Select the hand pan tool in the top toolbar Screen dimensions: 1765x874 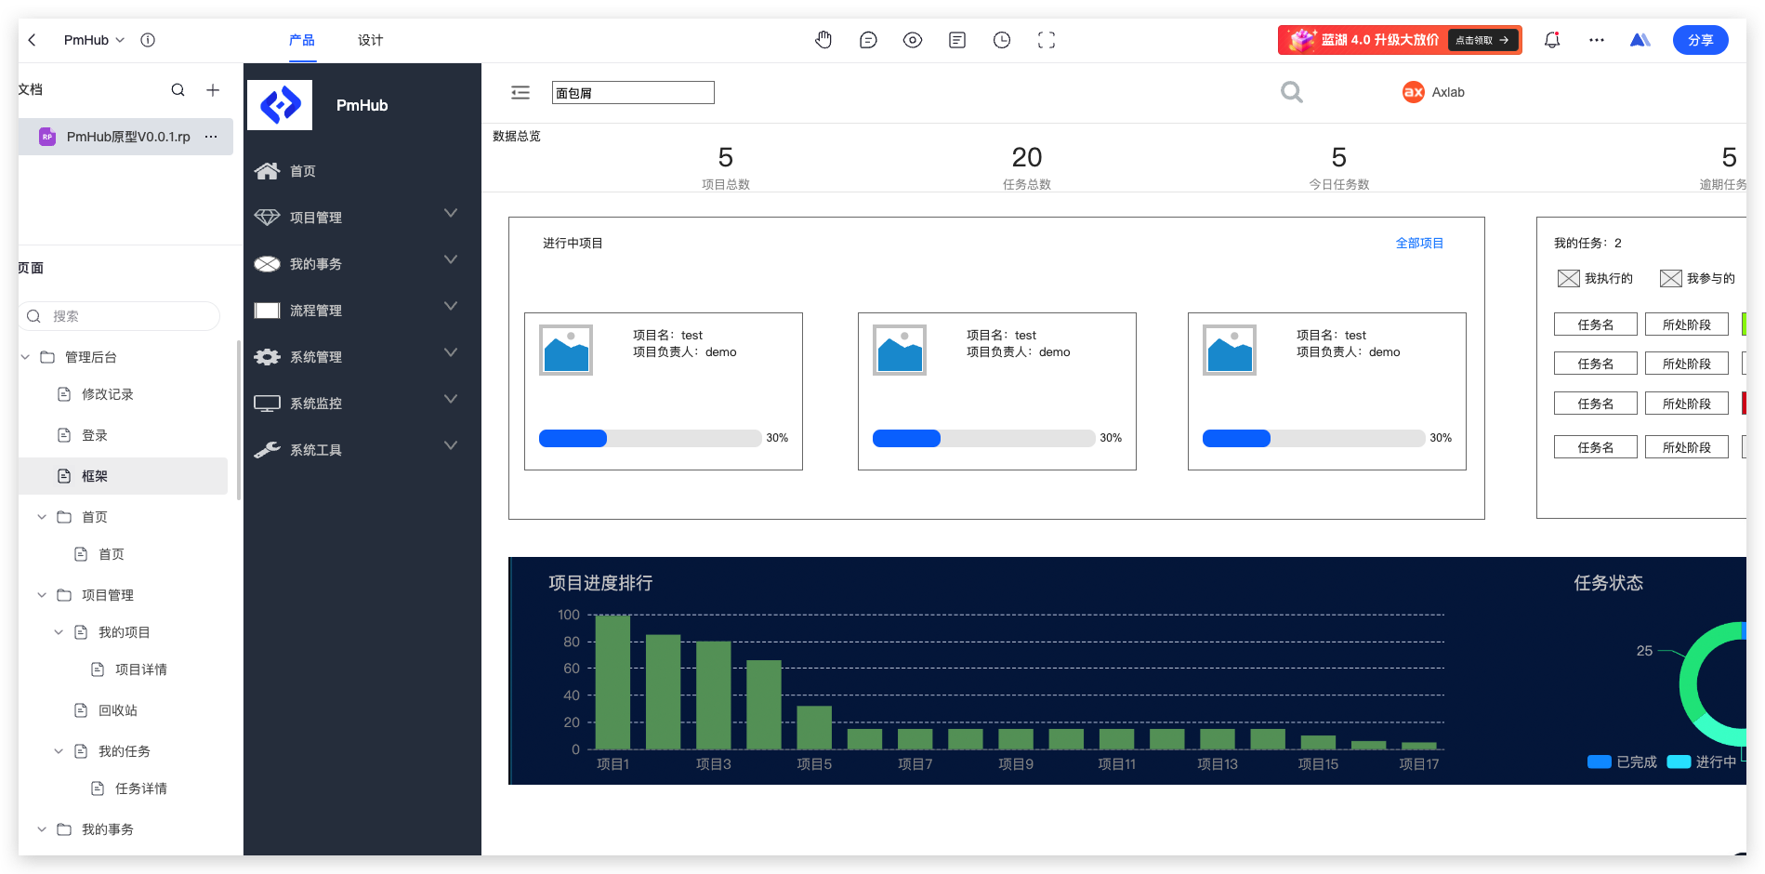point(823,39)
